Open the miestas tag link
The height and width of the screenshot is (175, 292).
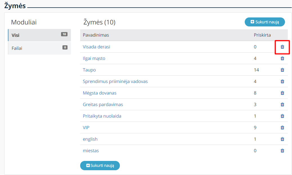[x=91, y=151]
